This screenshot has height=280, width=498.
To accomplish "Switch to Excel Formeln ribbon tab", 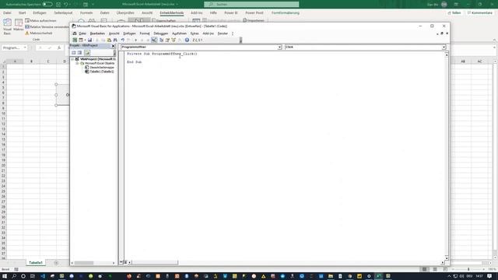I will pos(86,13).
